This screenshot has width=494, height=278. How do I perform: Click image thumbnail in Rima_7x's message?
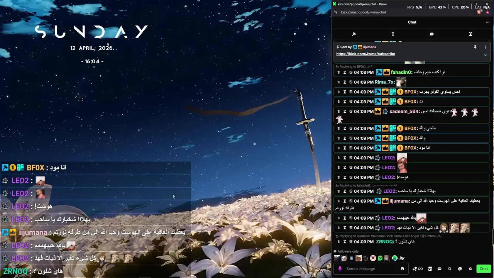(x=401, y=82)
